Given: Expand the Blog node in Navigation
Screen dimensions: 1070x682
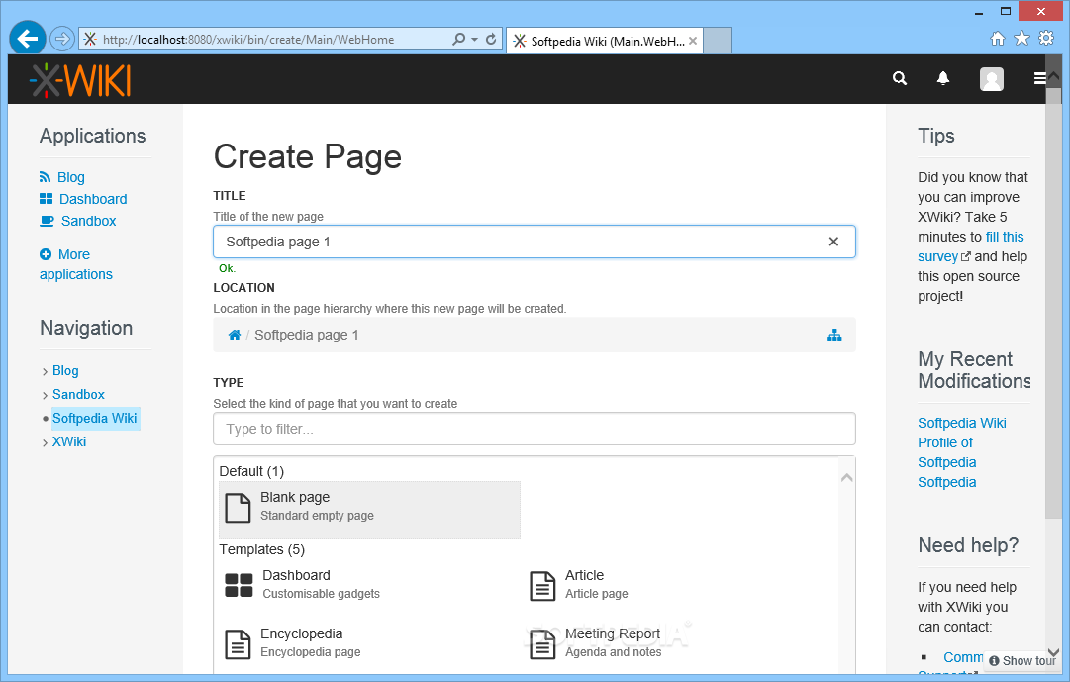Looking at the screenshot, I should (46, 371).
